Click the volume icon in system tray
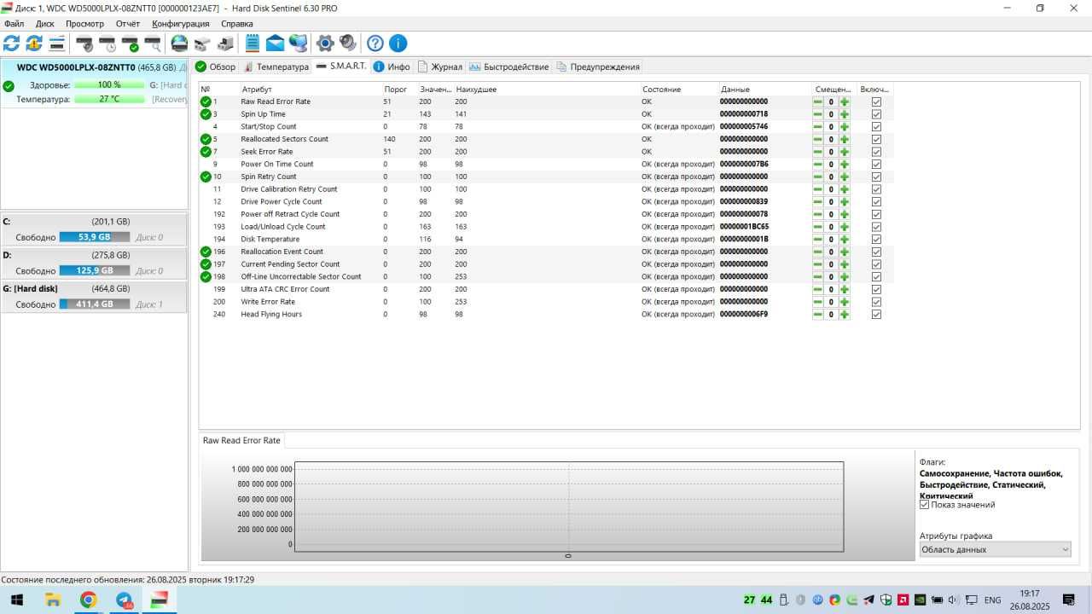This screenshot has height=614, width=1092. (x=953, y=600)
